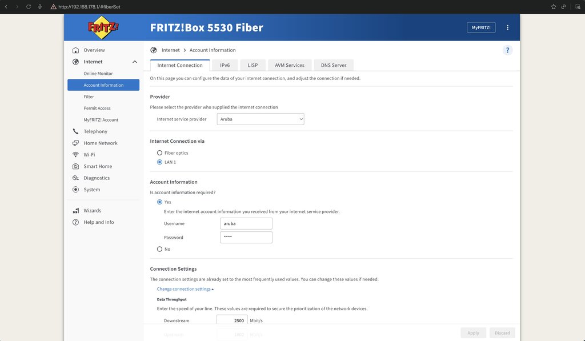The image size is (585, 341).
Task: Select No for account information required
Action: point(160,249)
